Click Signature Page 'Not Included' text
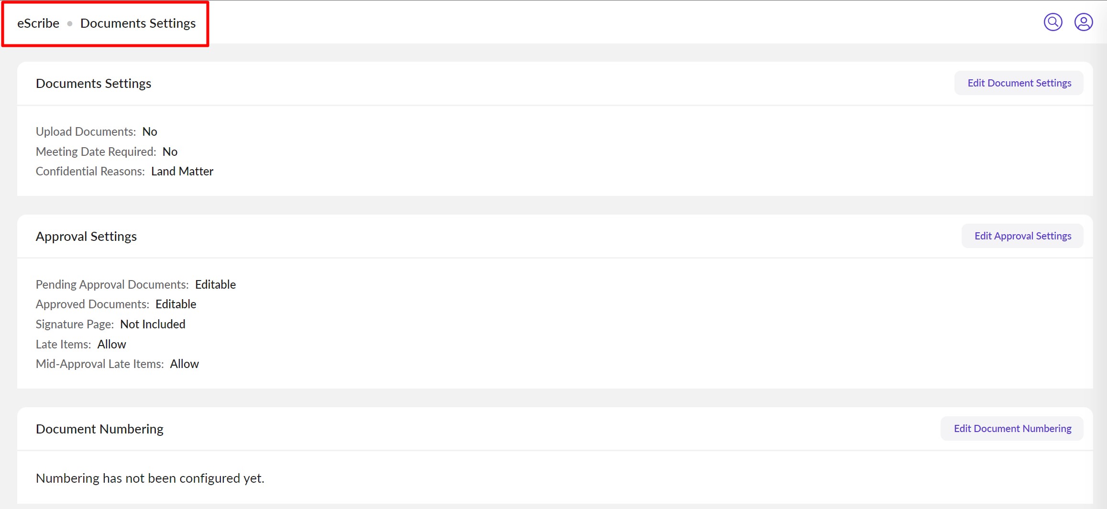Image resolution: width=1107 pixels, height=509 pixels. (153, 324)
